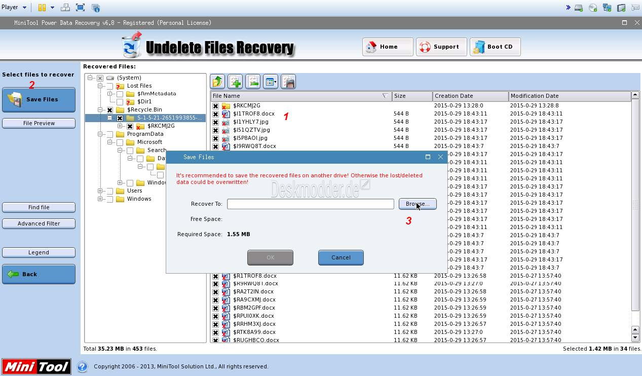
Task: Uncheck the $RTK8A99.docx checkbox
Action: coord(215,332)
